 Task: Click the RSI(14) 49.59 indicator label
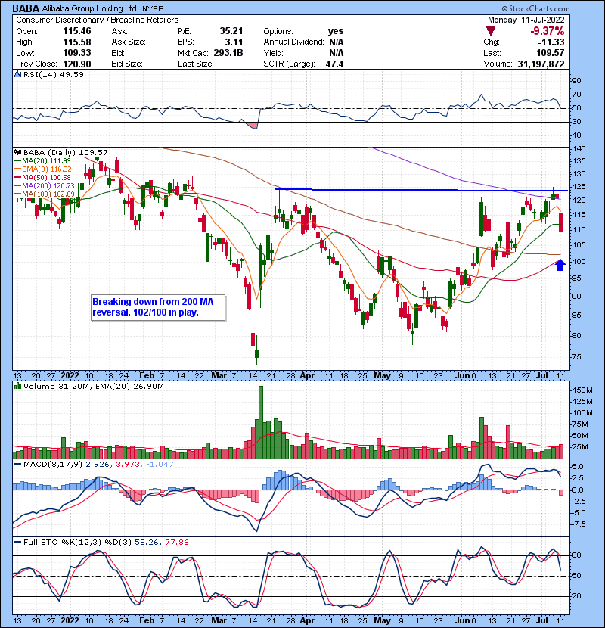(54, 74)
